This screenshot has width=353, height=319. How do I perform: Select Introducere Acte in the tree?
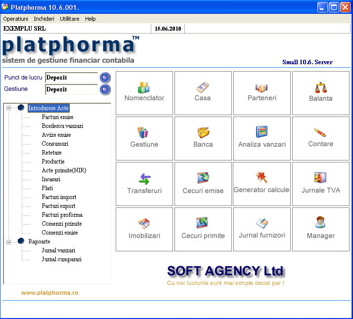point(48,108)
